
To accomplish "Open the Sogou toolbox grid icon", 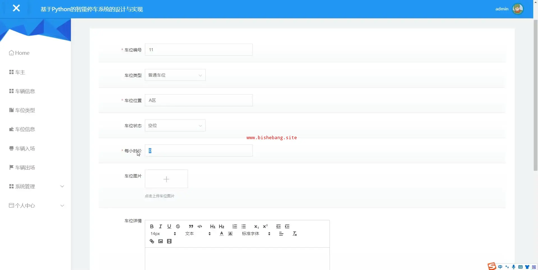I will tap(534, 267).
